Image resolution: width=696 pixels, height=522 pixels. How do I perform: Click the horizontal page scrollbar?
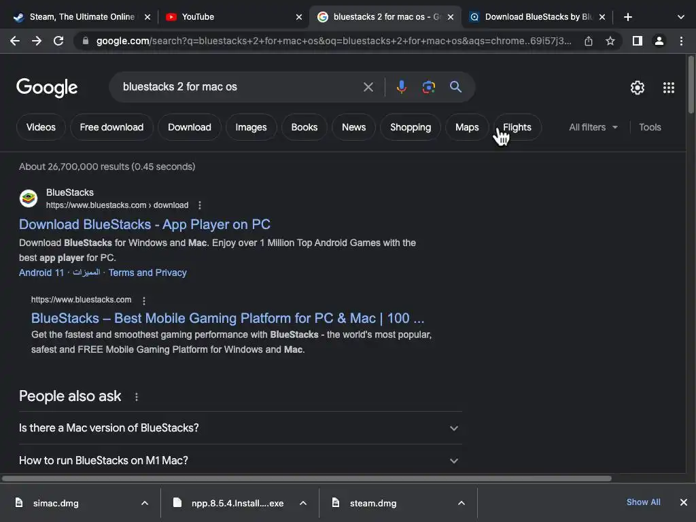tap(307, 478)
